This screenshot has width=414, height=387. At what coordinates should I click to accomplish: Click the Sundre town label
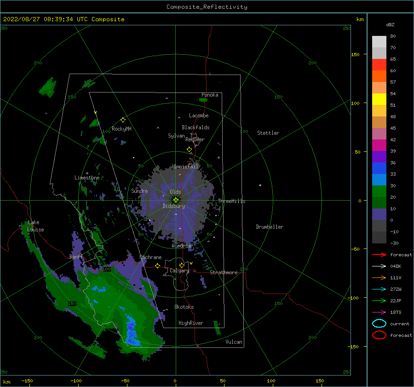(139, 191)
